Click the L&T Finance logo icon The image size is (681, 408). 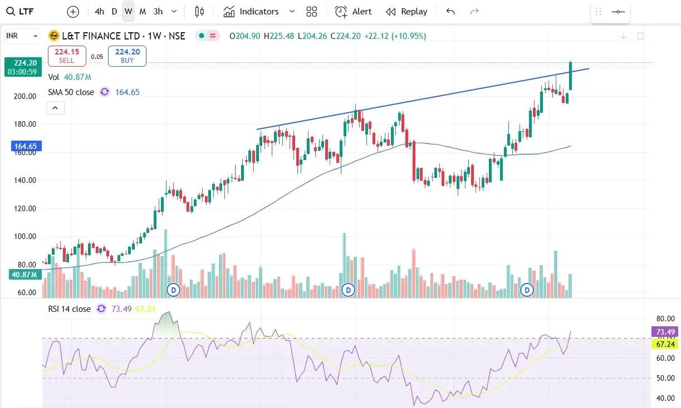[54, 36]
